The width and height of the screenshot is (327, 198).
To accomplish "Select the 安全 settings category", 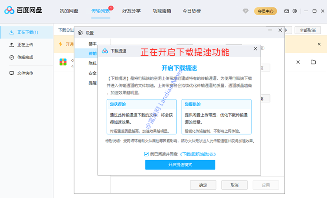I will click(x=92, y=73).
